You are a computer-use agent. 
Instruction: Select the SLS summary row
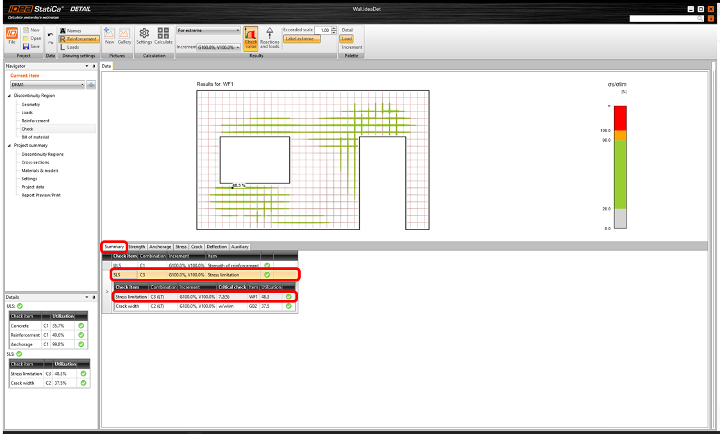coord(205,274)
